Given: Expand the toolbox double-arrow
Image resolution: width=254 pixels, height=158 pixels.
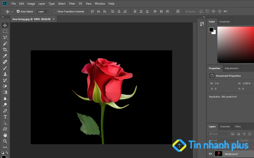Looking at the screenshot, I should pyautogui.click(x=3, y=17).
